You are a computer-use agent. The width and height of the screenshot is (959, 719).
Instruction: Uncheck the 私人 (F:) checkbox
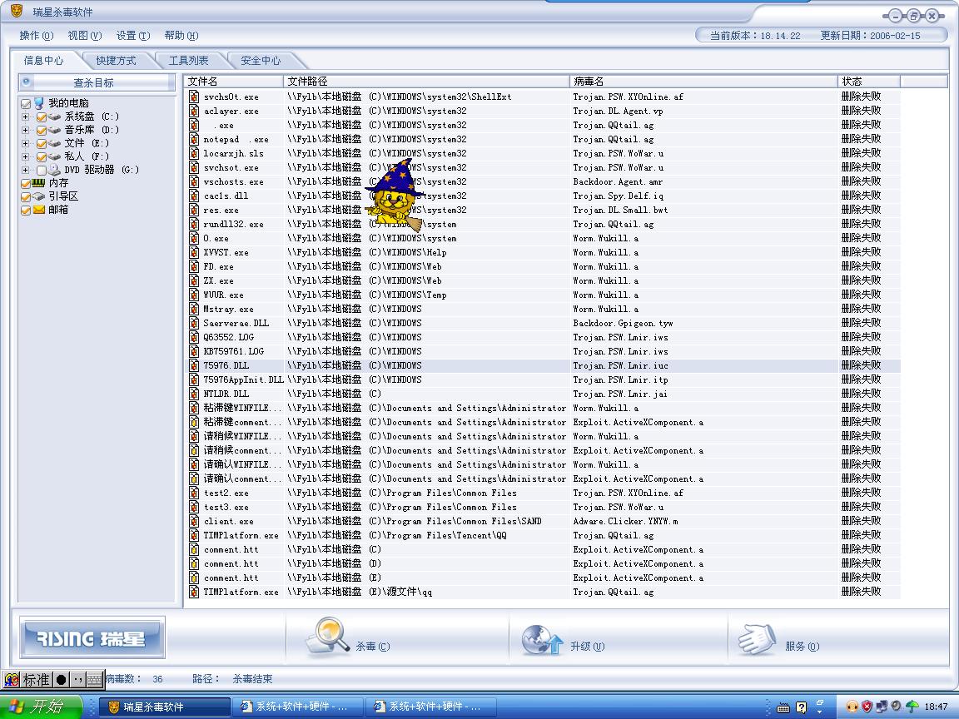click(42, 157)
